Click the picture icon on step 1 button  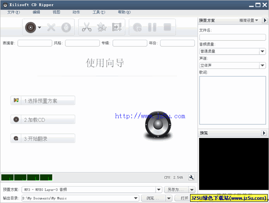click(16, 100)
